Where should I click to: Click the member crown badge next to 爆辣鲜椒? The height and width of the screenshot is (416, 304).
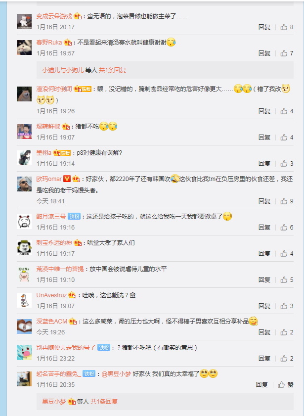(x=66, y=127)
